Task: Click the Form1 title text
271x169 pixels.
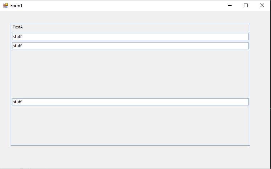Action: click(16, 6)
